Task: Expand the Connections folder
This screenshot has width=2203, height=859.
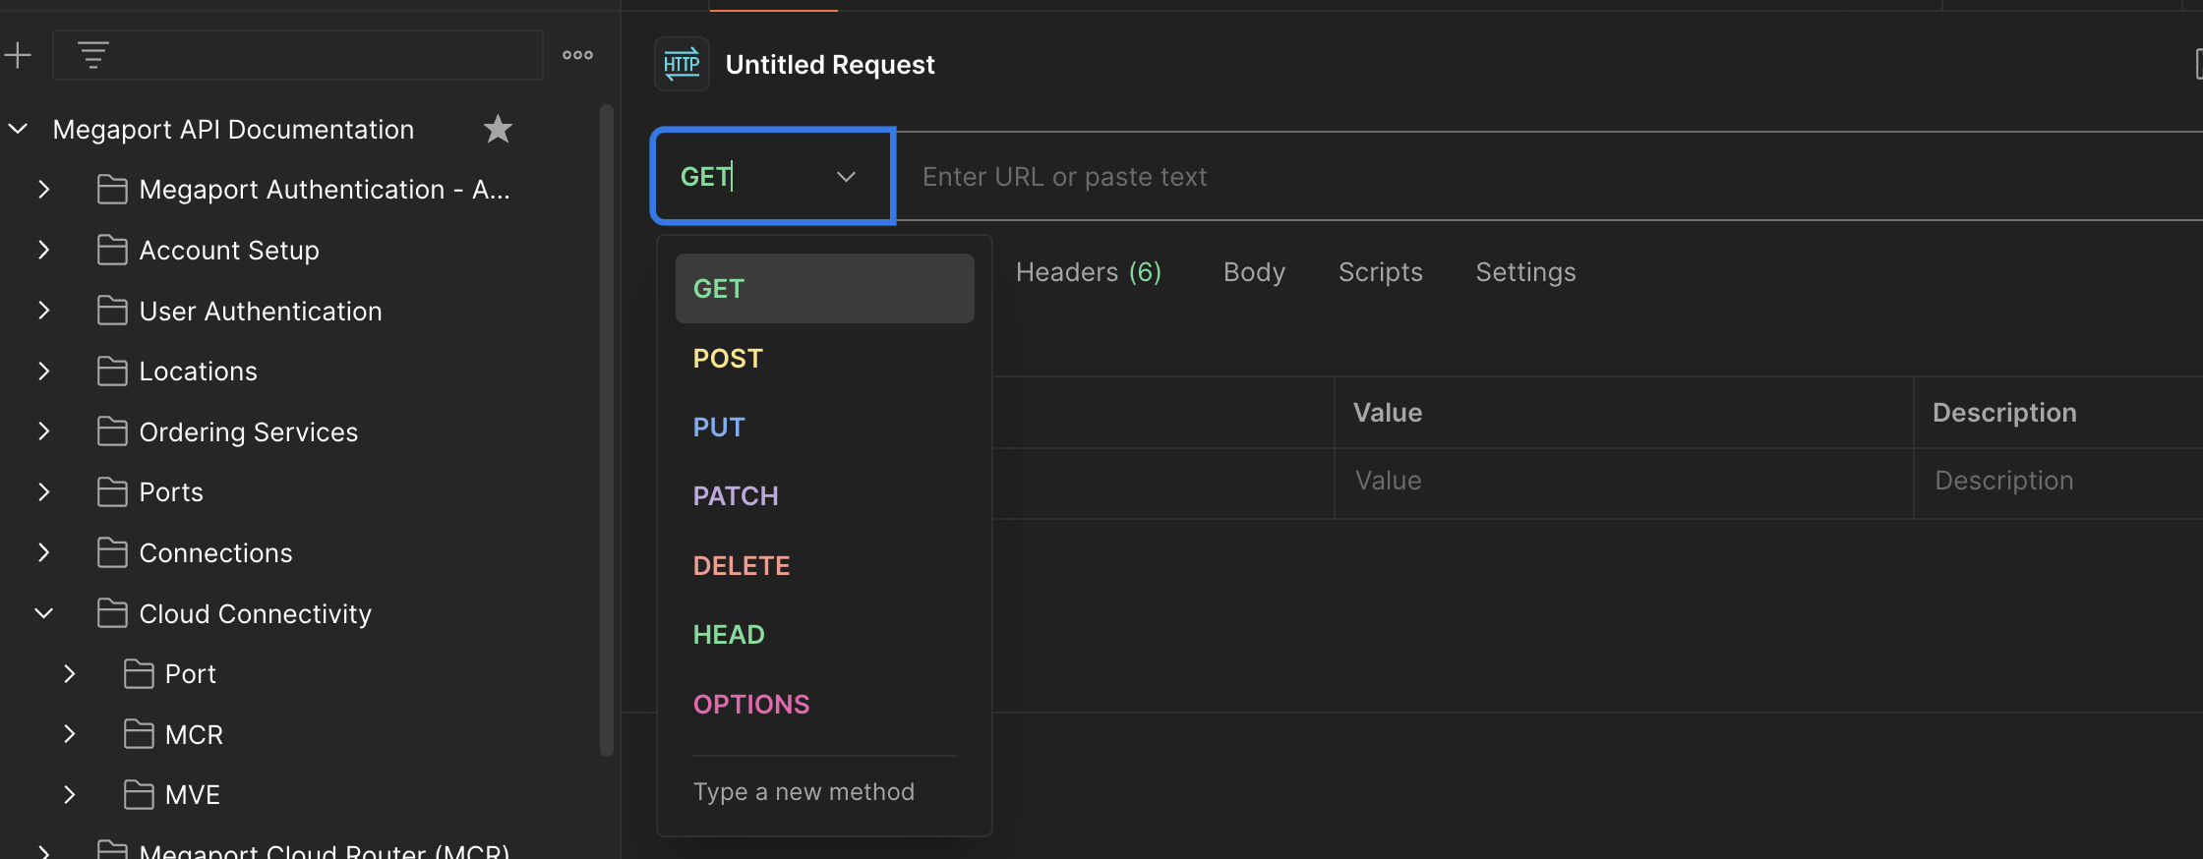Action: tap(43, 553)
